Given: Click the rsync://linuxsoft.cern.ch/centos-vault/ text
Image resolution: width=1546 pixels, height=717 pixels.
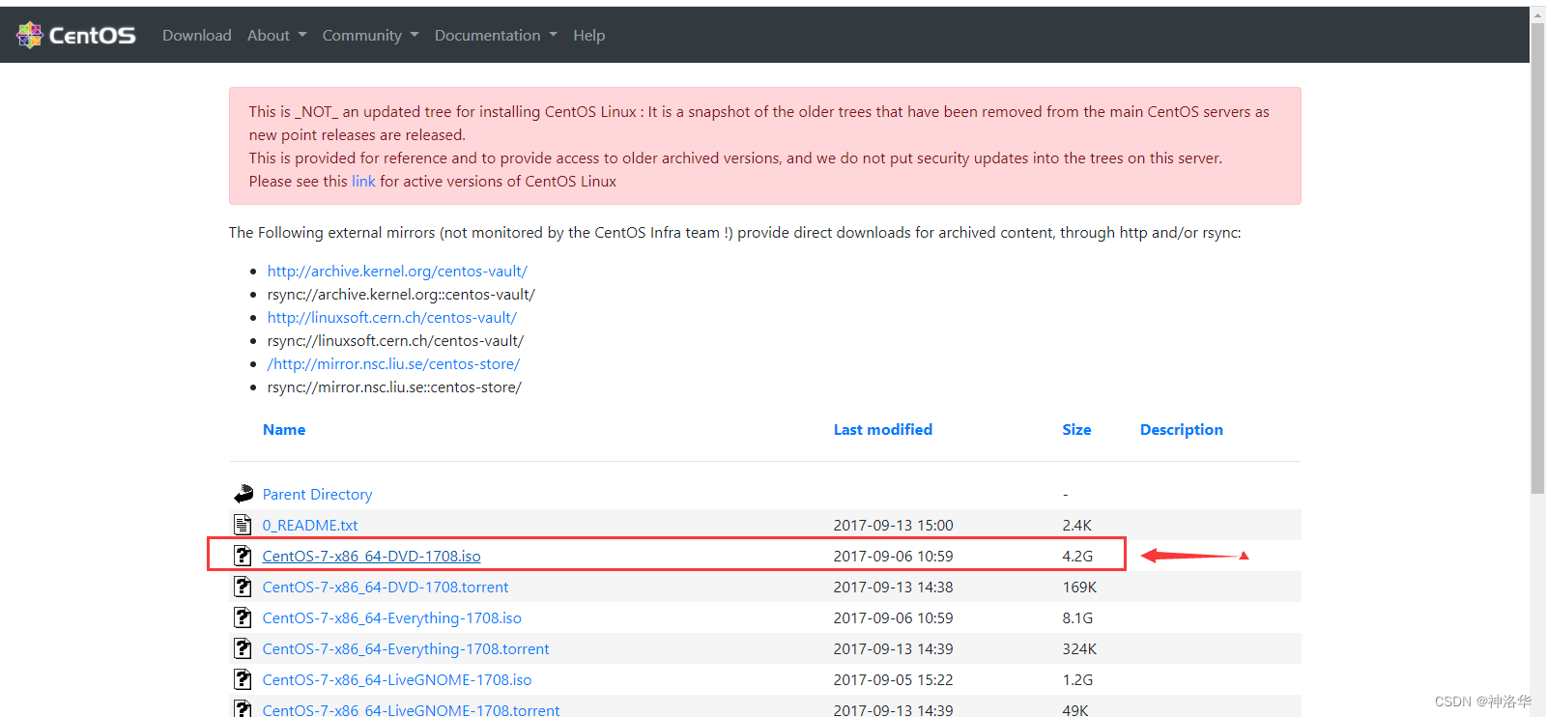Looking at the screenshot, I should (x=395, y=340).
